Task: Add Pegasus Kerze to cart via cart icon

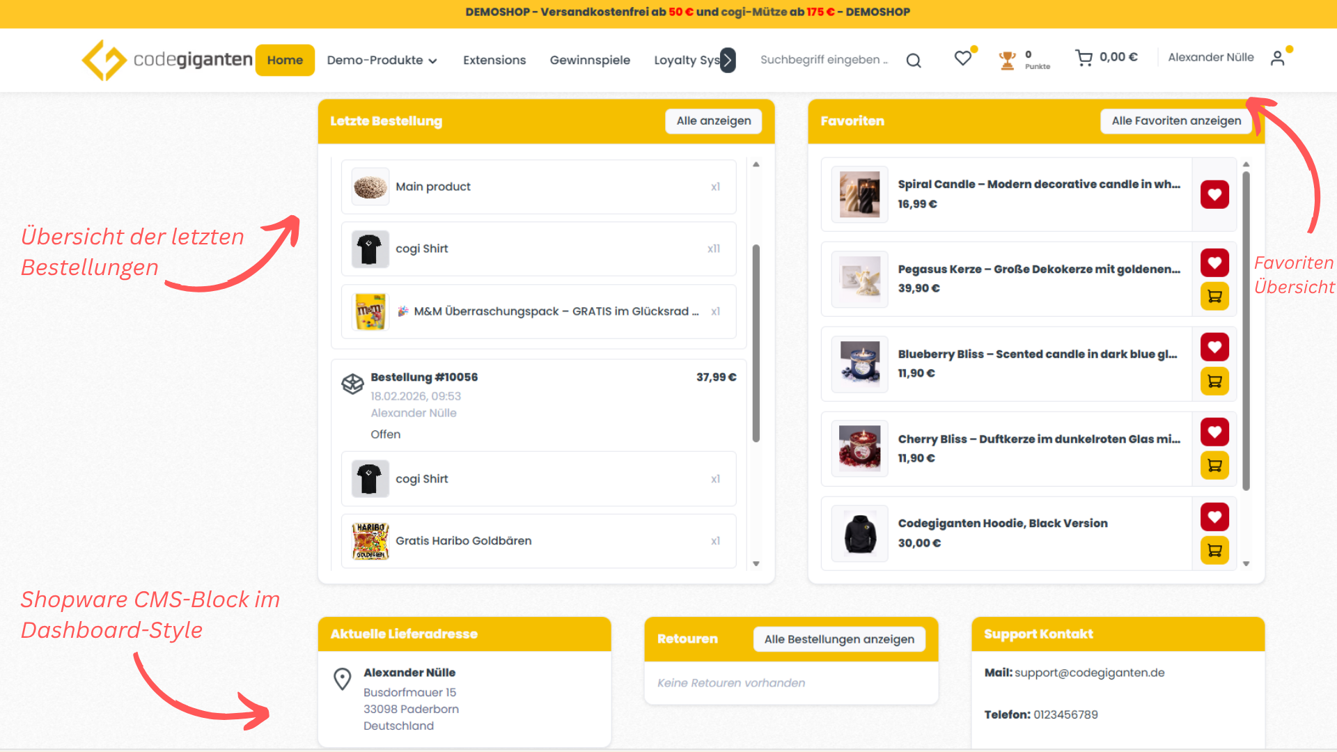Action: click(1214, 296)
